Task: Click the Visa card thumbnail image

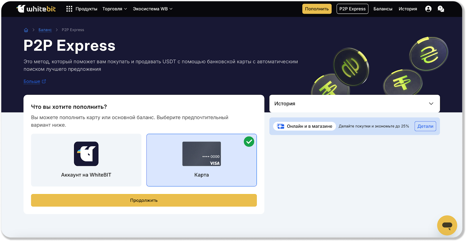Action: click(202, 154)
